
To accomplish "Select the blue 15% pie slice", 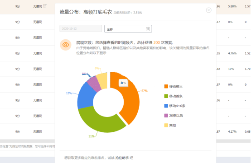I will (x=86, y=97).
